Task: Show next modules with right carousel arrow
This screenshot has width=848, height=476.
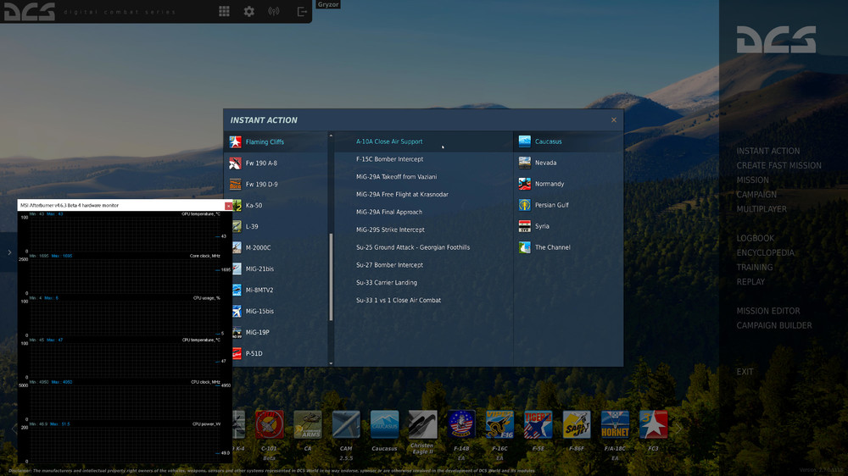Action: click(x=678, y=429)
